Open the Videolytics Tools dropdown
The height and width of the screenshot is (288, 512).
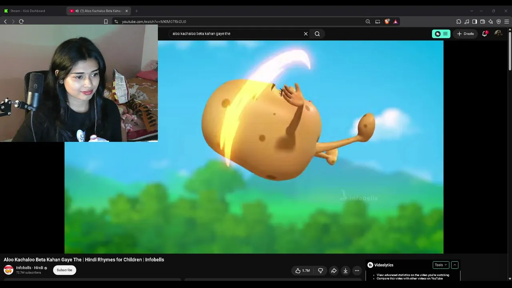[x=441, y=265]
